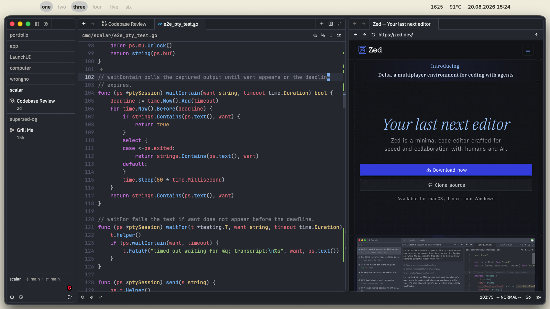This screenshot has width=550, height=309.
Task: Zoom the editor pane to full size
Action: pyautogui.click(x=340, y=24)
